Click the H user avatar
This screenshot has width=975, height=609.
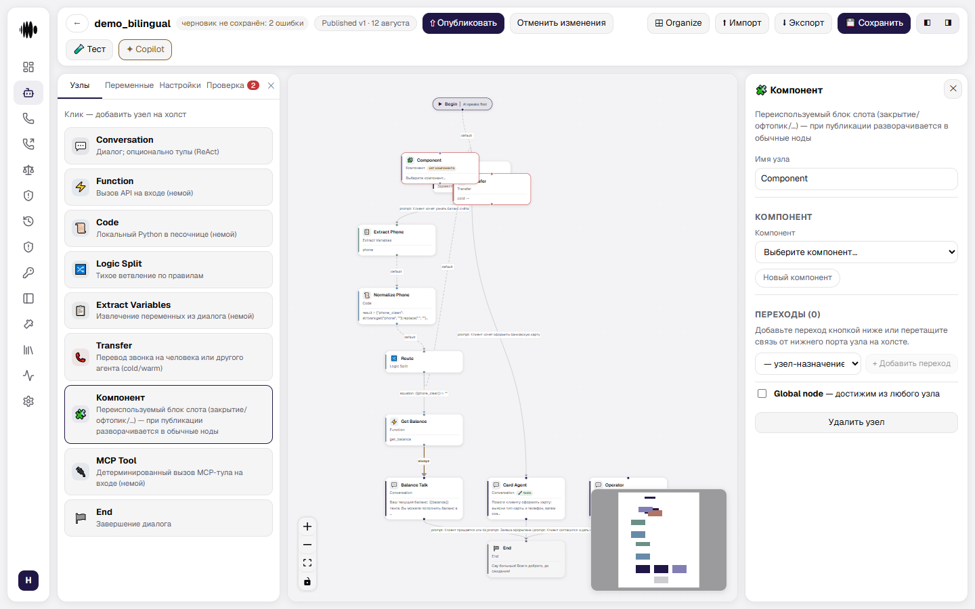28,581
